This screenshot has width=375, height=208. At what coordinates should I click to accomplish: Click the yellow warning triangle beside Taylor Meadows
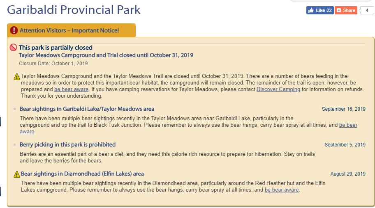(x=17, y=77)
